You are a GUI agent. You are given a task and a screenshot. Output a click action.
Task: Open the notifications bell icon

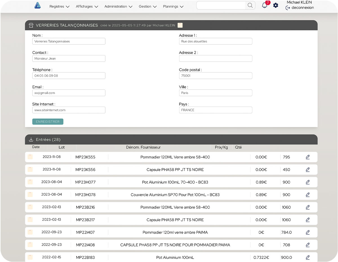pos(264,5)
